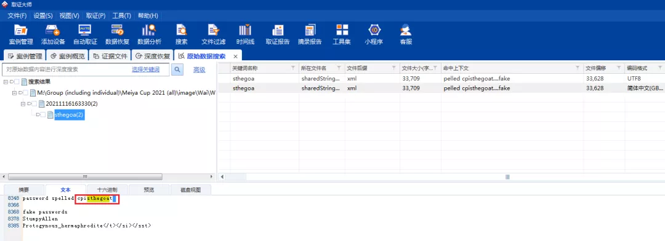665x241 pixels.
Task: Click the 'fake passwords' text line
Action: [45, 211]
